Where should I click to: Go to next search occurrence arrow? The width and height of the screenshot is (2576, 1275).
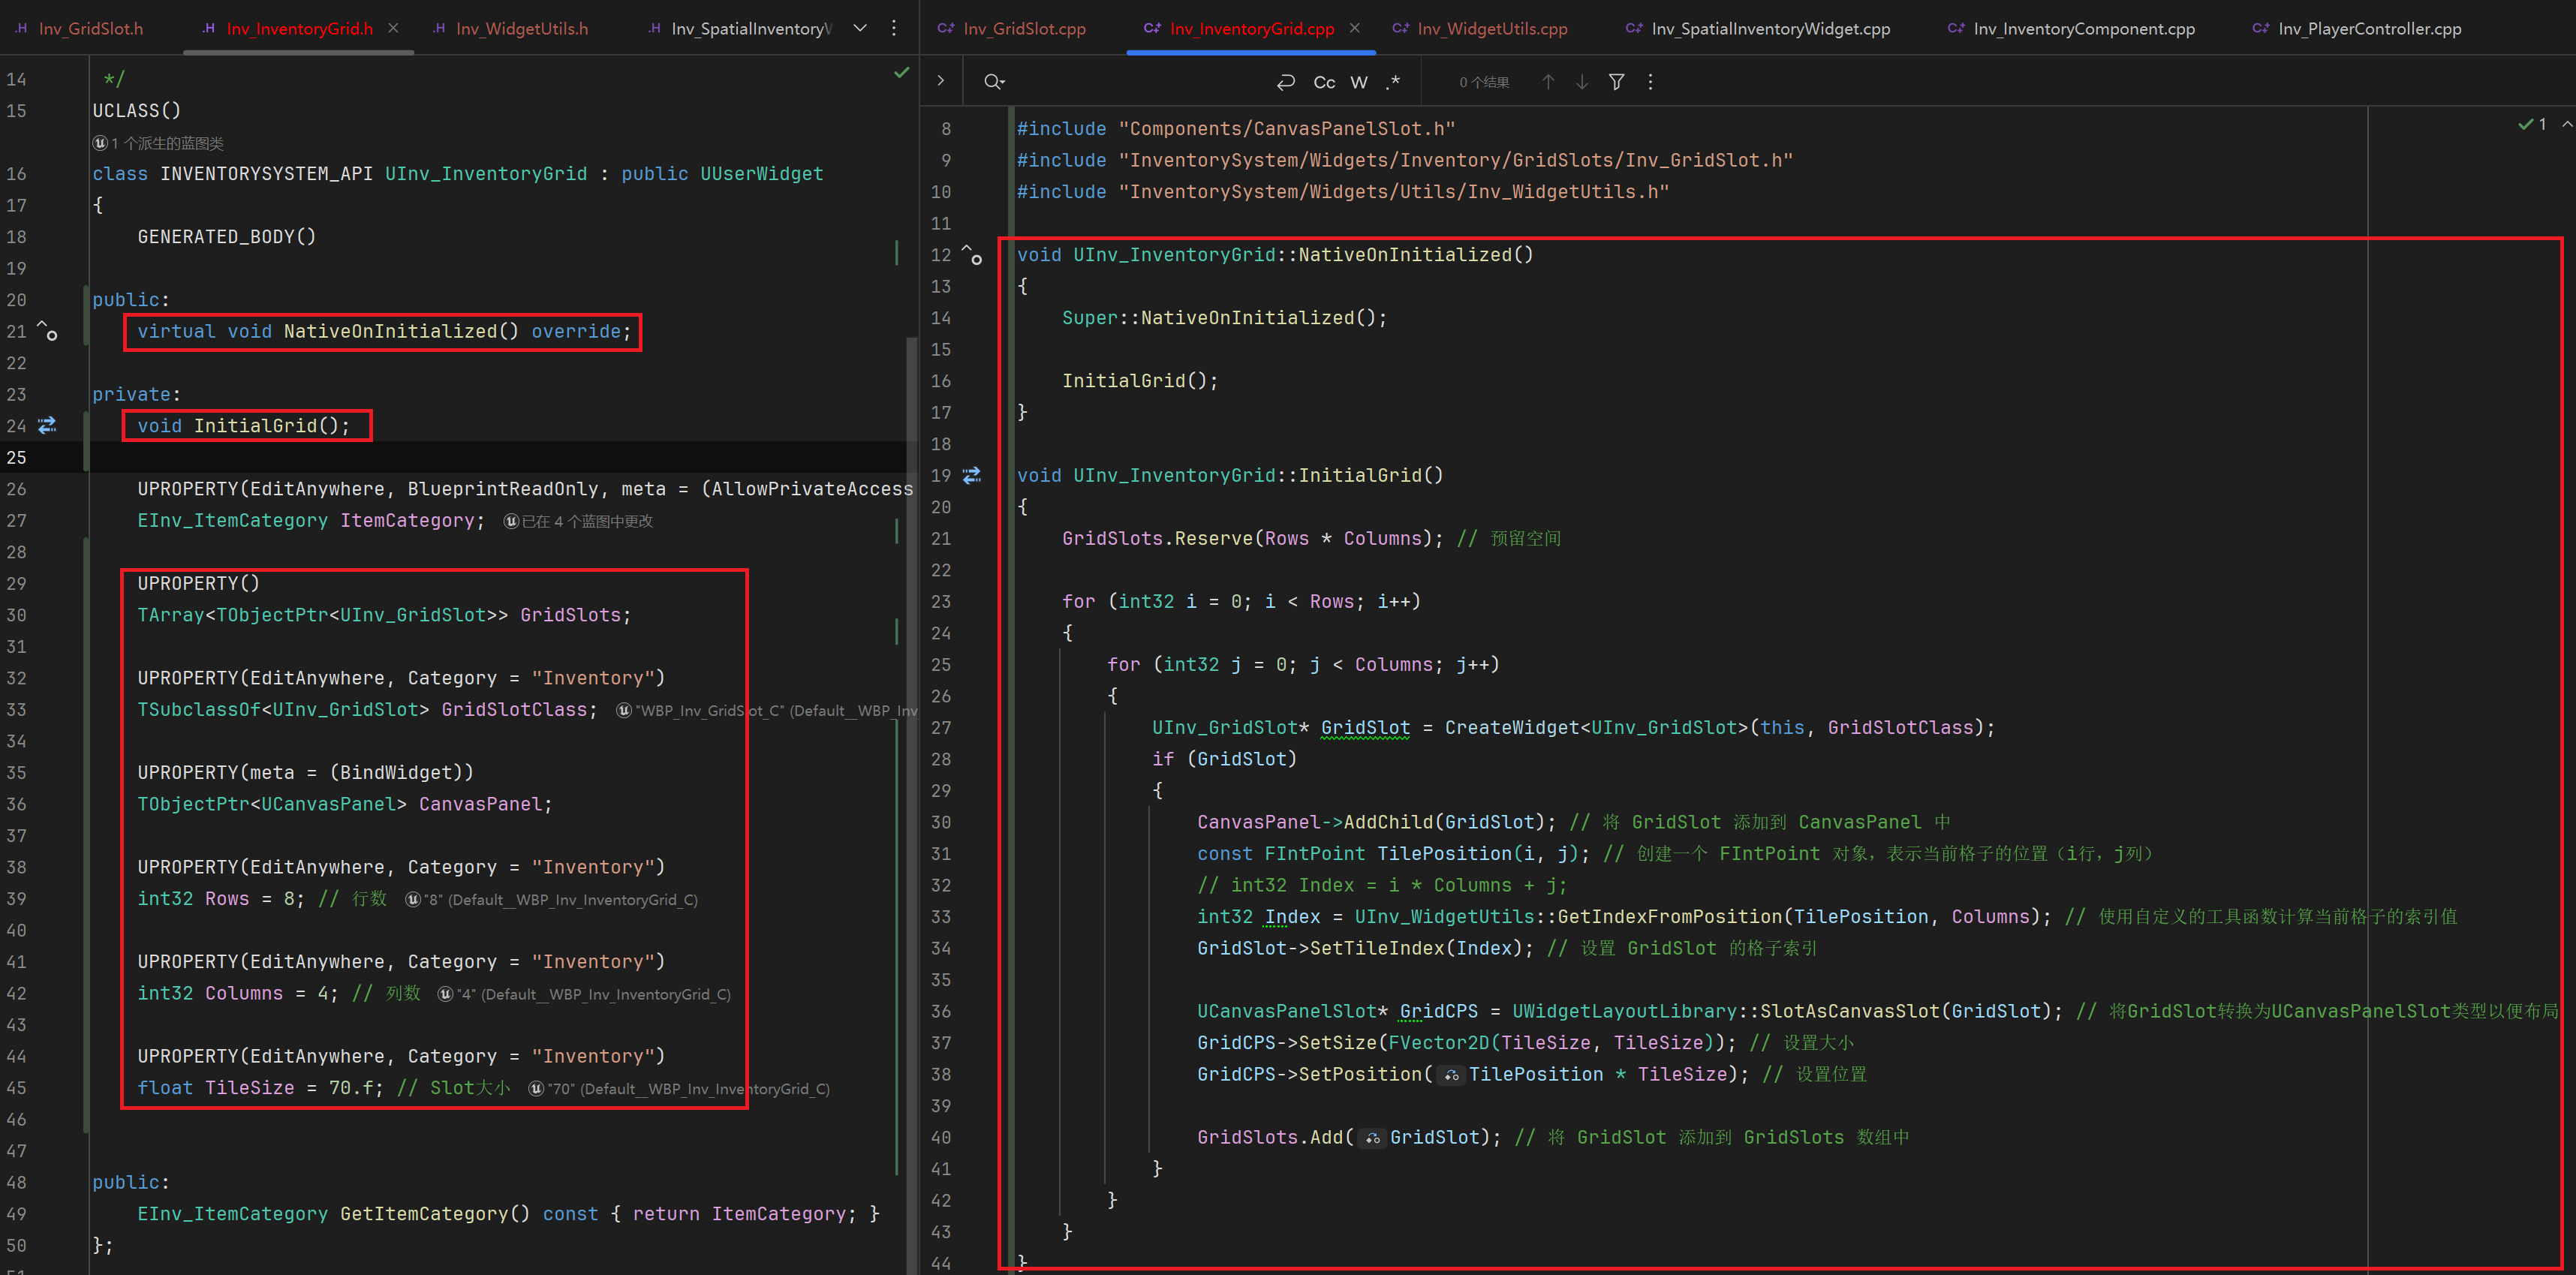1582,82
